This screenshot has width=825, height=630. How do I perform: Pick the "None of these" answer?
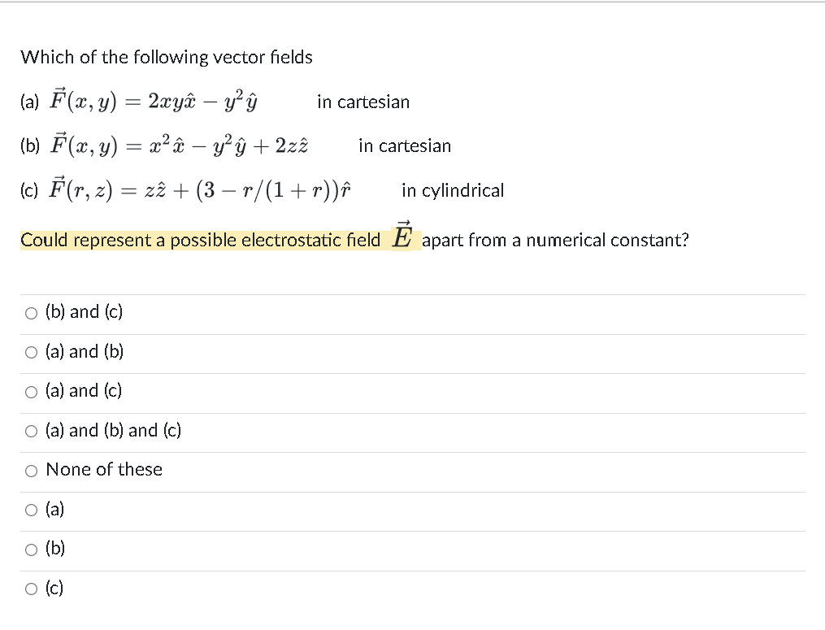coord(31,470)
